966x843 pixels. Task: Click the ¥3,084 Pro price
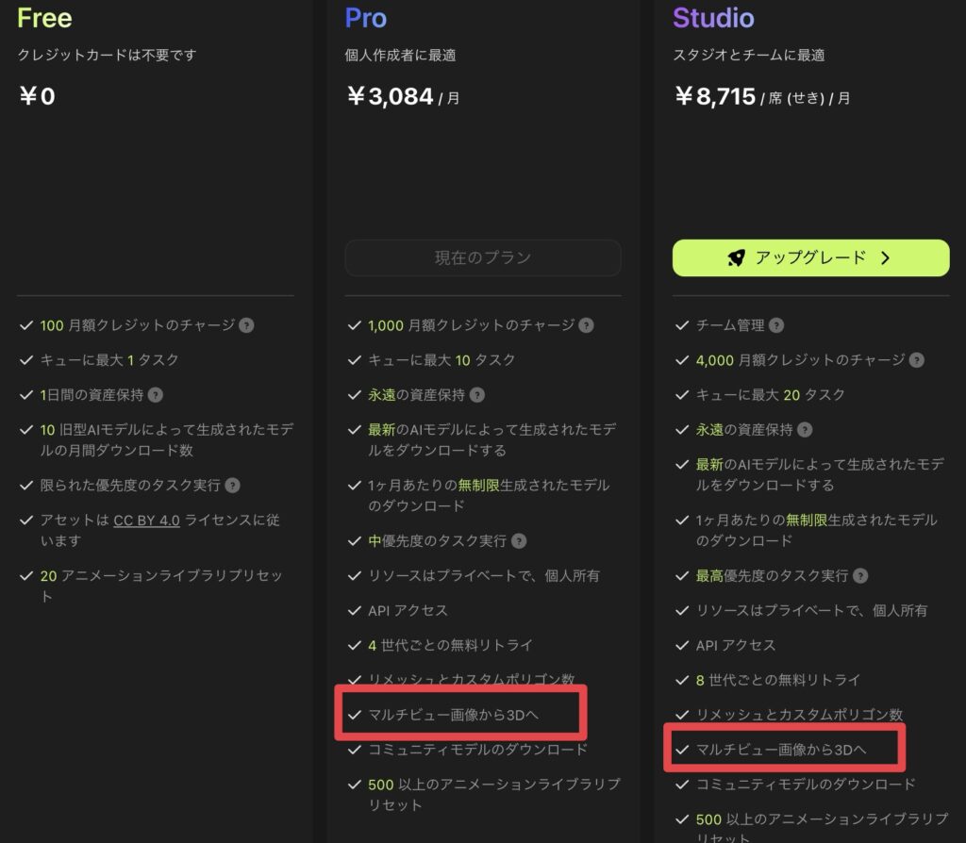click(x=390, y=96)
